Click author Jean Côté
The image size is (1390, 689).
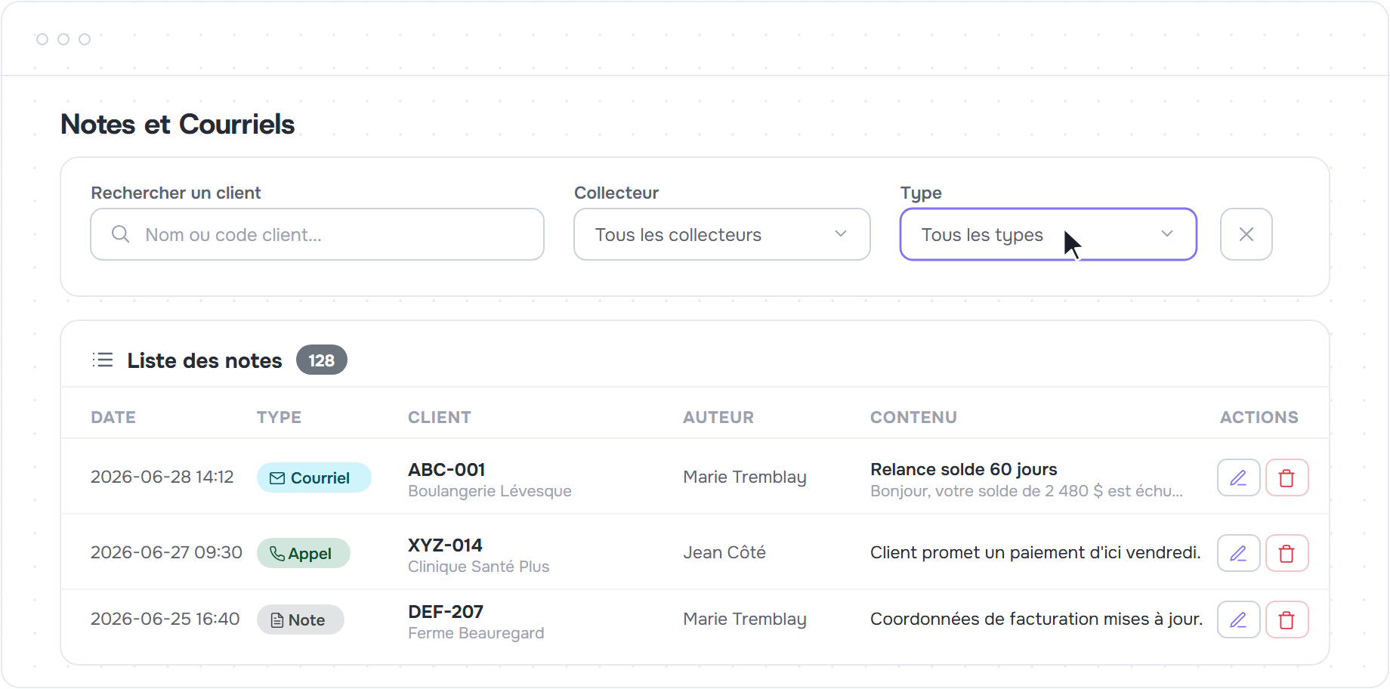coord(724,552)
